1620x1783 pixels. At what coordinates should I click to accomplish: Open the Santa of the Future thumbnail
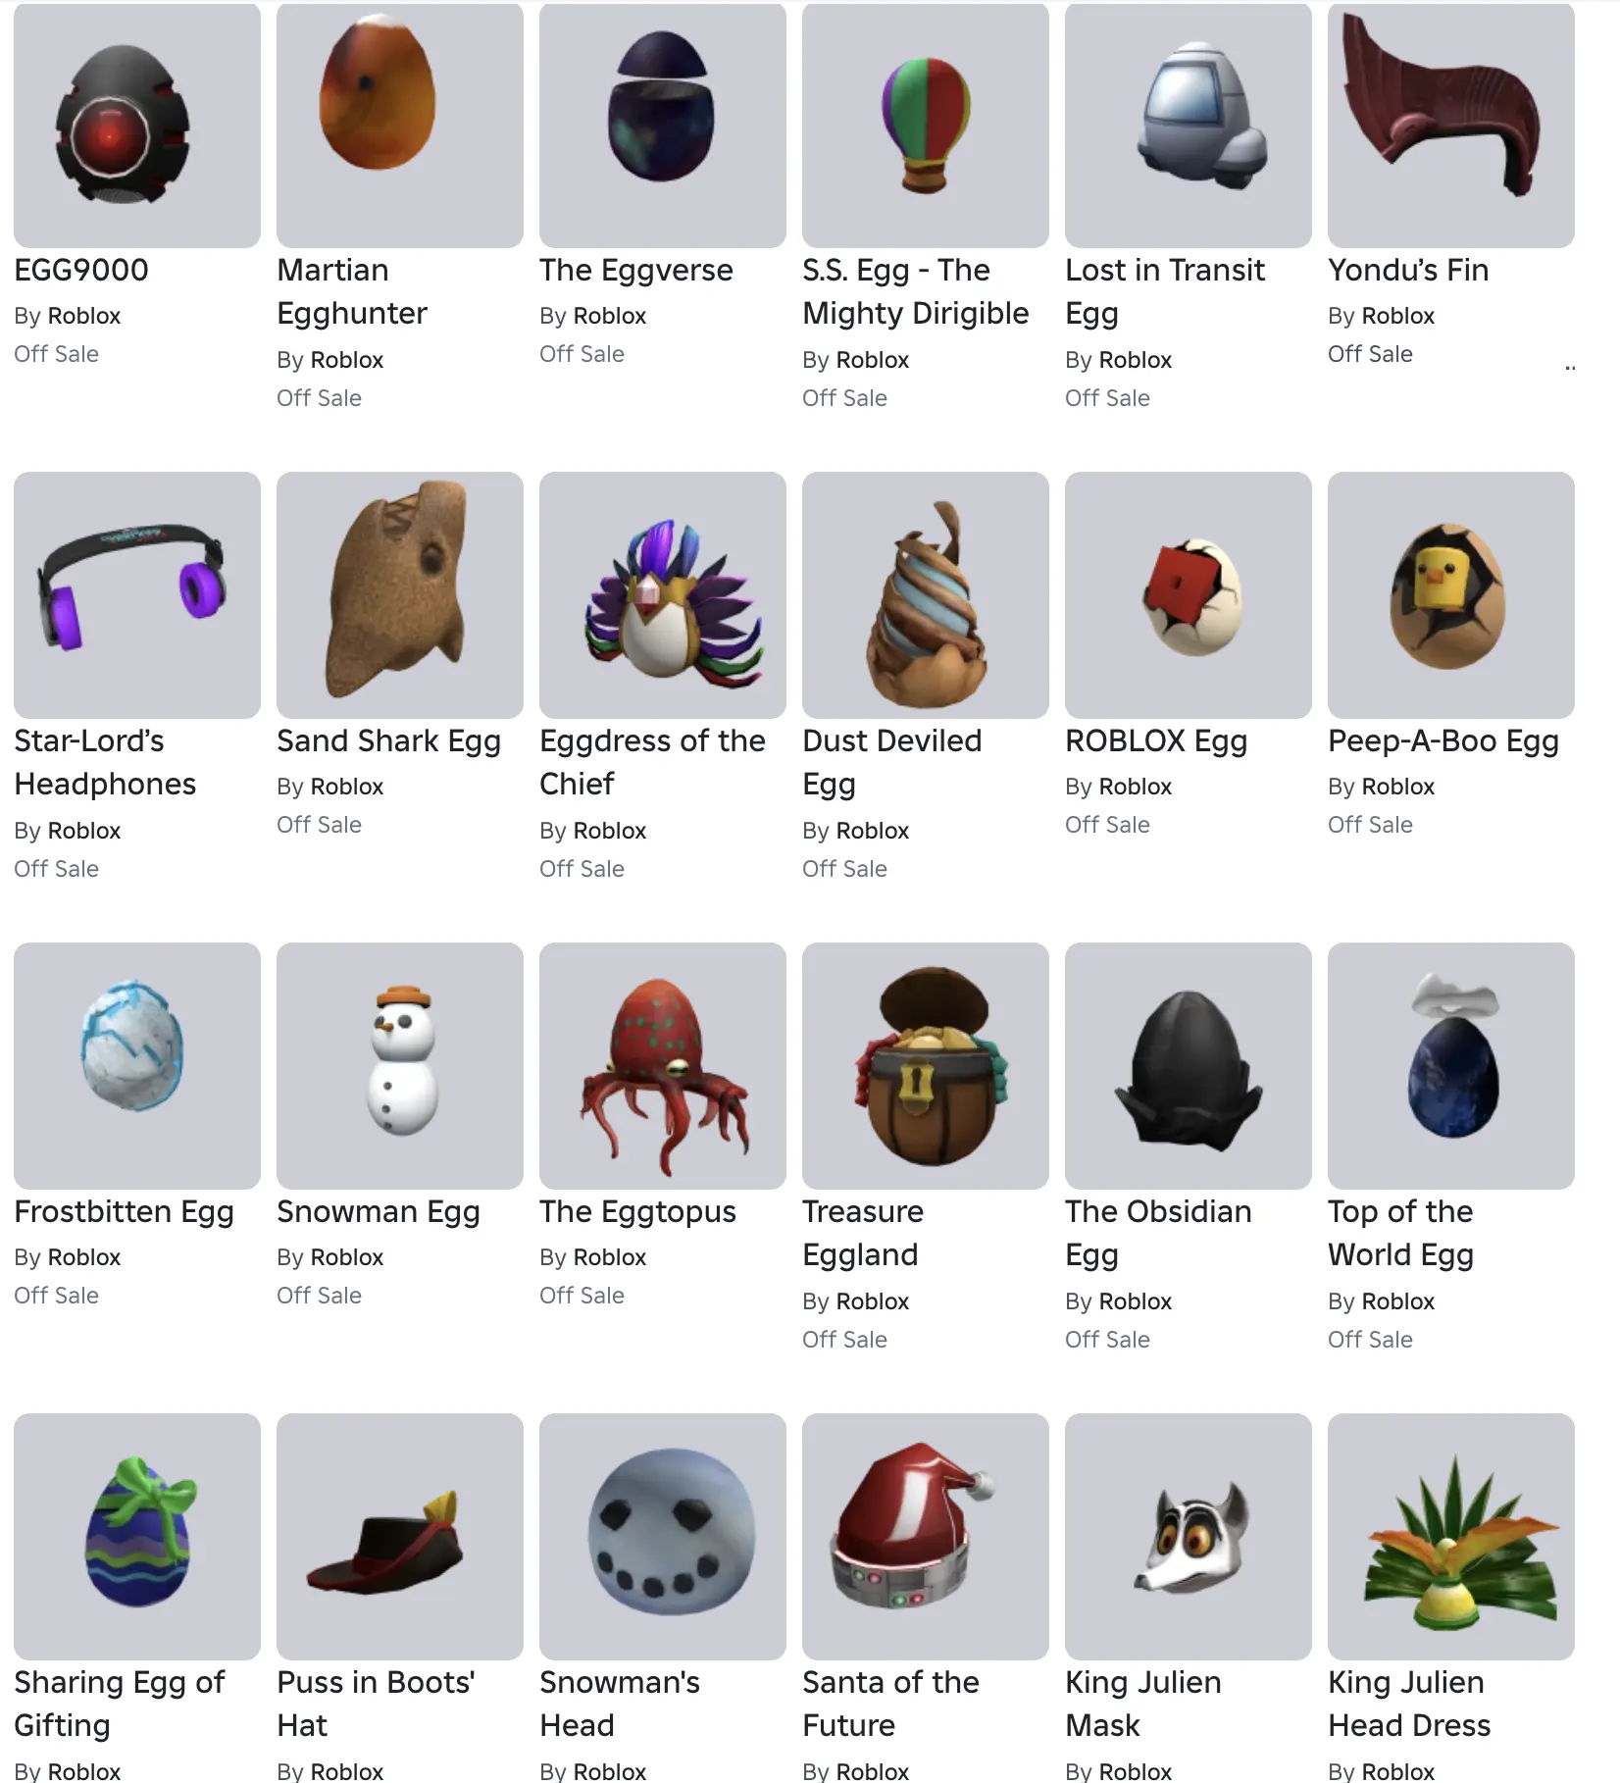pos(926,1537)
